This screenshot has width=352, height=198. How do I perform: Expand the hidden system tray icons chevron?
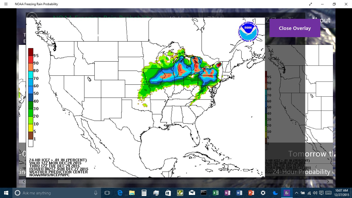point(296,193)
